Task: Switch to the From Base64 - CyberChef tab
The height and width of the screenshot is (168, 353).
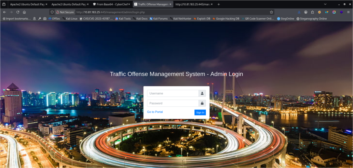Action: [x=110, y=4]
